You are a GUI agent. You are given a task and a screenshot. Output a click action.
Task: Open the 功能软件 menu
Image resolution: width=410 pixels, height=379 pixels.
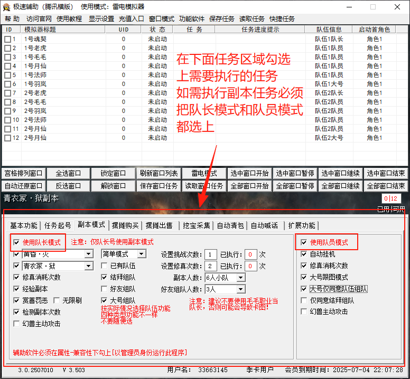tap(192, 19)
